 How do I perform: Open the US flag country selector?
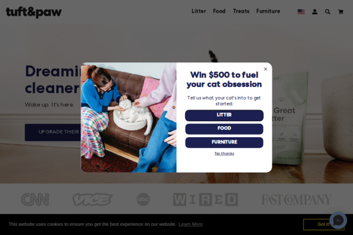click(x=301, y=11)
